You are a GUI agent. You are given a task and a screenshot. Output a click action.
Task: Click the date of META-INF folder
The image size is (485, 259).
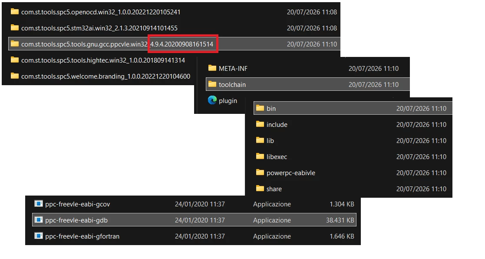coord(374,69)
